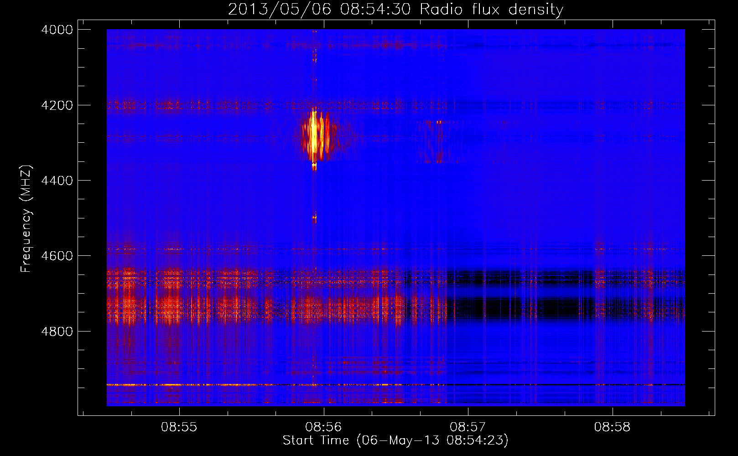Click the '08:55' time axis label

point(179,427)
